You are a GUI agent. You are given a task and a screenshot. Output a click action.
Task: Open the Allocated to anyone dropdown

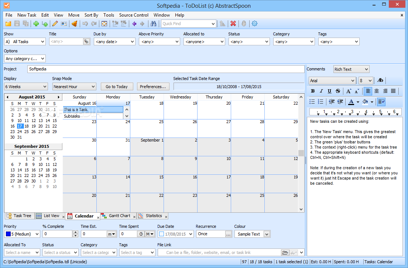click(x=204, y=42)
